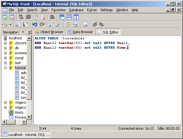Open the Database menu

tap(76, 10)
